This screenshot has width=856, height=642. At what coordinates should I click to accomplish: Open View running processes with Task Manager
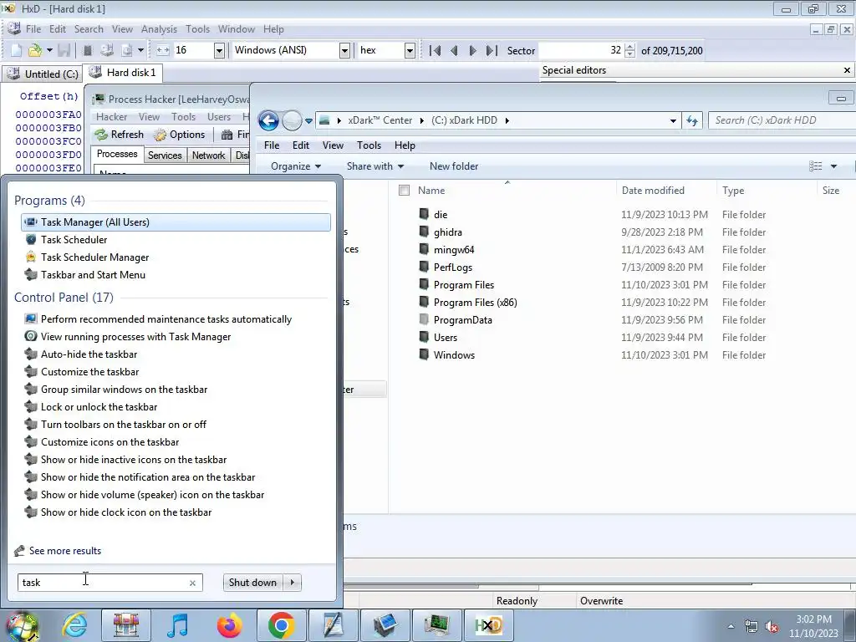[x=135, y=337]
